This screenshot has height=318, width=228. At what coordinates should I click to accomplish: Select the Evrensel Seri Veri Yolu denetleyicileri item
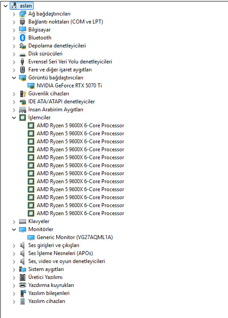pos(70,62)
